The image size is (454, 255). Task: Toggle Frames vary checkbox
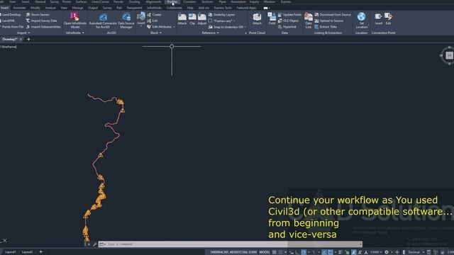coord(211,21)
